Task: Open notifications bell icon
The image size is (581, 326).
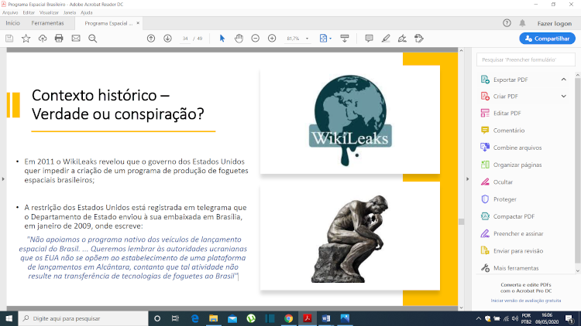Action: pyautogui.click(x=522, y=23)
